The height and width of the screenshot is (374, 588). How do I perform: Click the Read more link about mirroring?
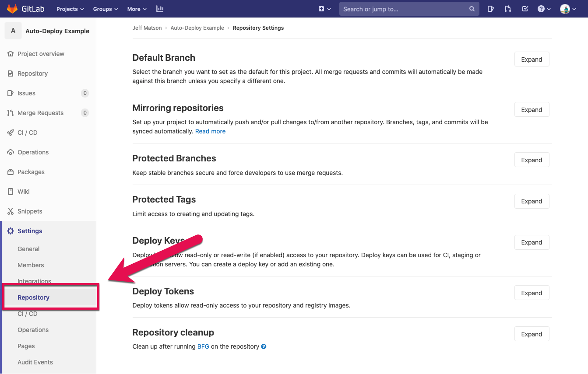click(210, 131)
